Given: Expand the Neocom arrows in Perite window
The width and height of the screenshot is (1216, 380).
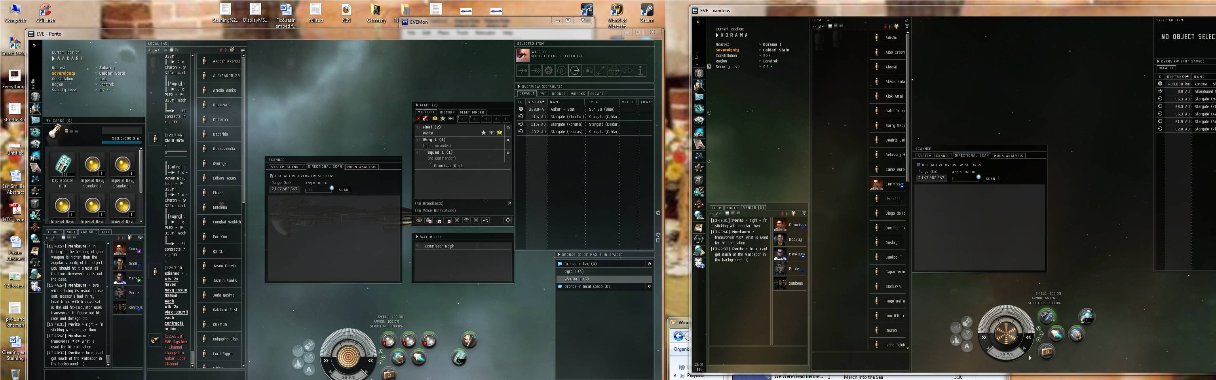Looking at the screenshot, I should [x=34, y=45].
